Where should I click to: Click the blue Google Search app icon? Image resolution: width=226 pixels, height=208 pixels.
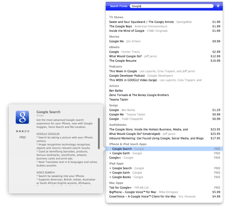click(22, 117)
